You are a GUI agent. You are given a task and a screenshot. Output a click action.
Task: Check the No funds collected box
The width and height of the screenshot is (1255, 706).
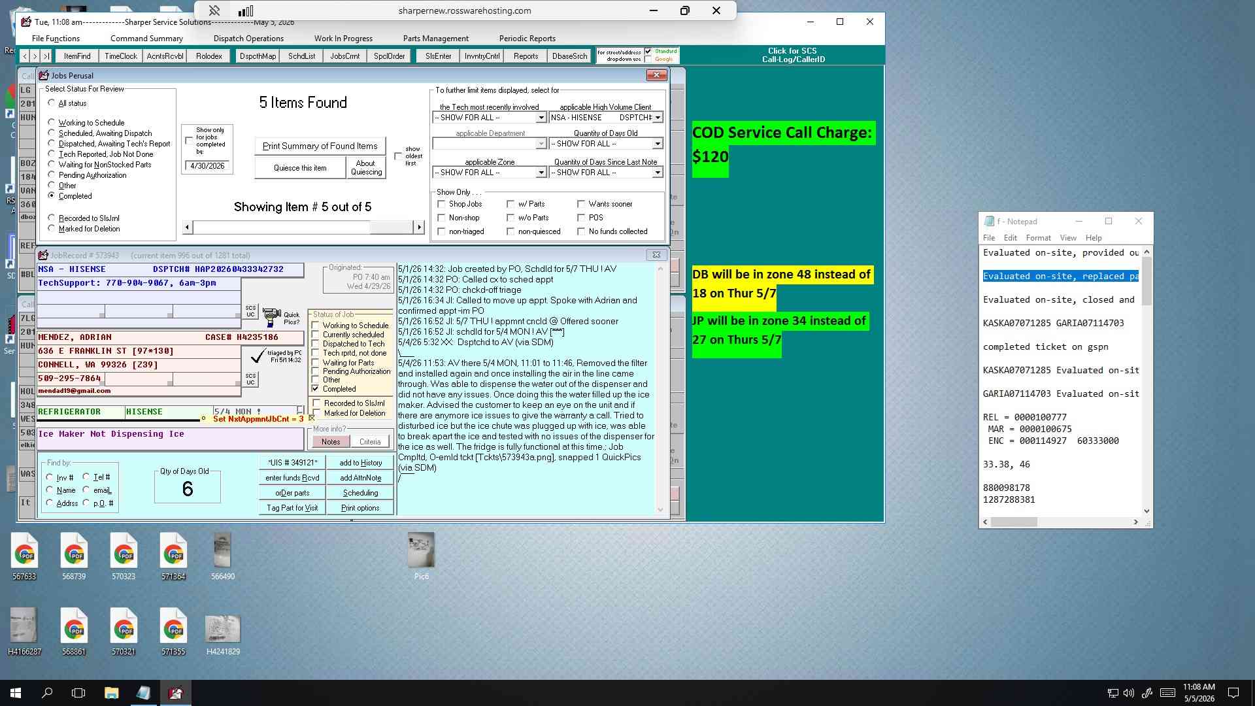[581, 231]
